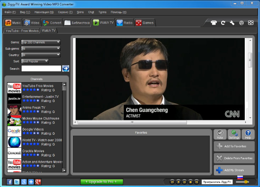Viewport: 260px width, 187px height.
Task: Click the fullscreen toolbar icon
Action: point(251,23)
